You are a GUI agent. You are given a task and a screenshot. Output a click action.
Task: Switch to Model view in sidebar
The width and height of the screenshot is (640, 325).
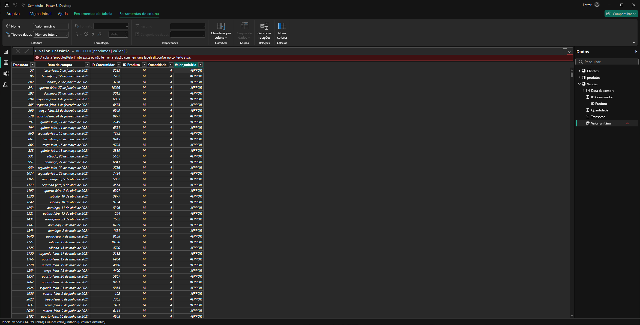point(6,74)
